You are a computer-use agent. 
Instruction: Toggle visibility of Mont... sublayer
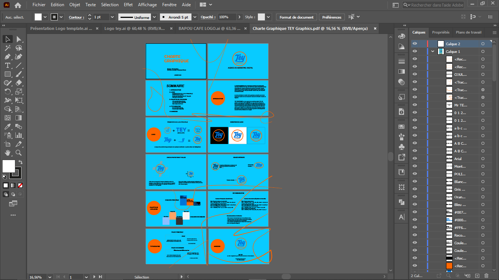point(415,166)
